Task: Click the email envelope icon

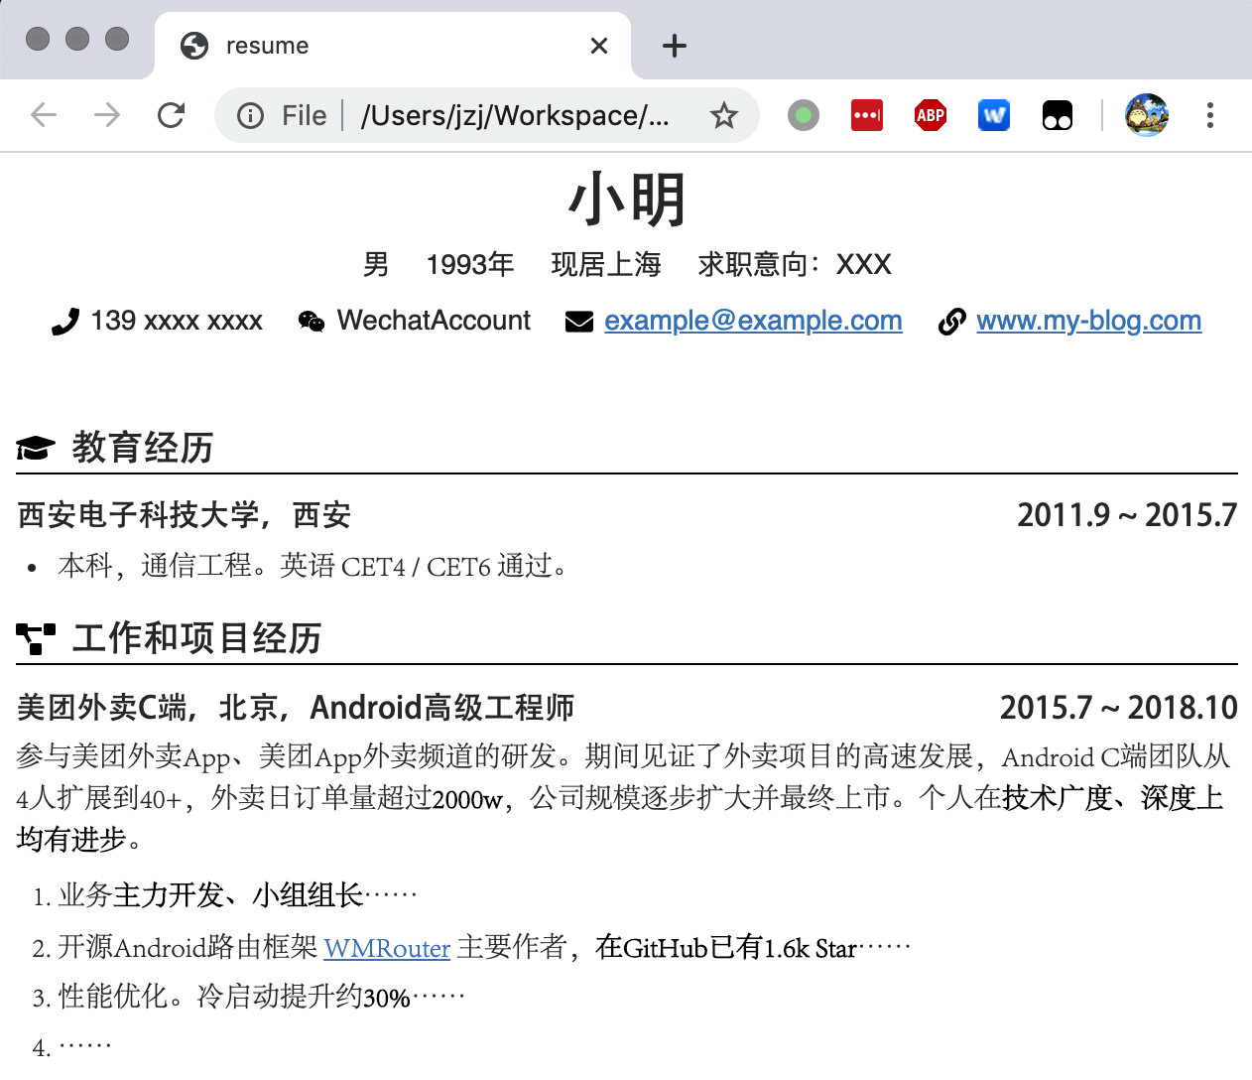Action: point(579,322)
